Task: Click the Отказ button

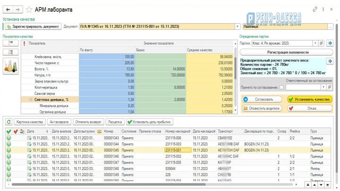Action: click(310, 108)
